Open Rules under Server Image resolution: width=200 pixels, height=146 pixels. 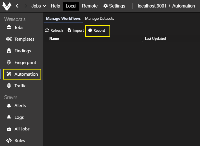click(16, 141)
